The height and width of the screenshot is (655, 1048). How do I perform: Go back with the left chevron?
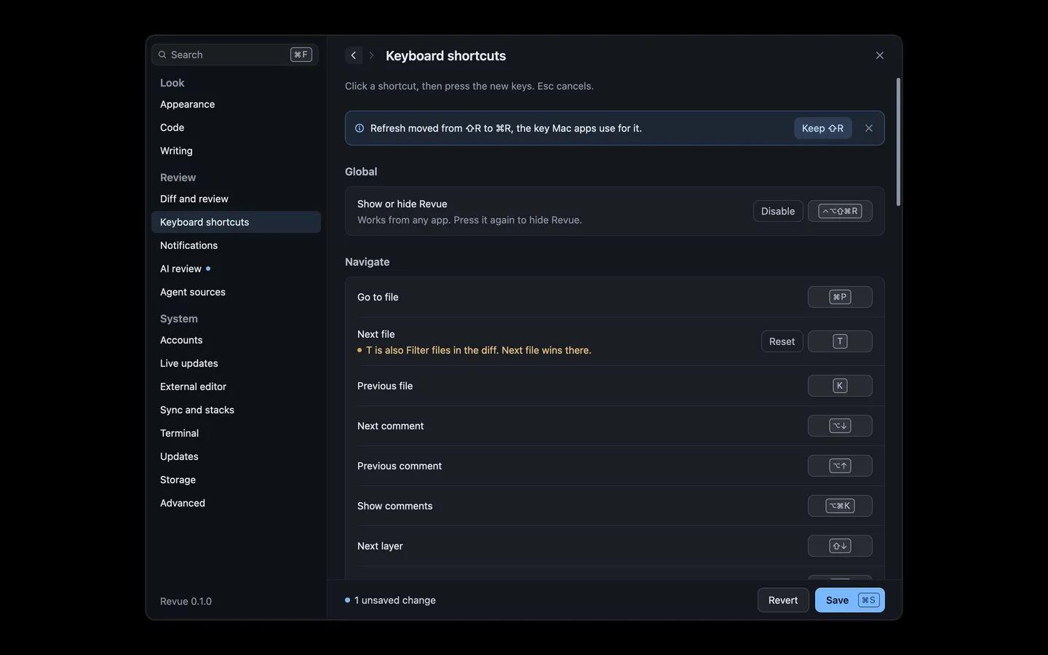click(354, 55)
